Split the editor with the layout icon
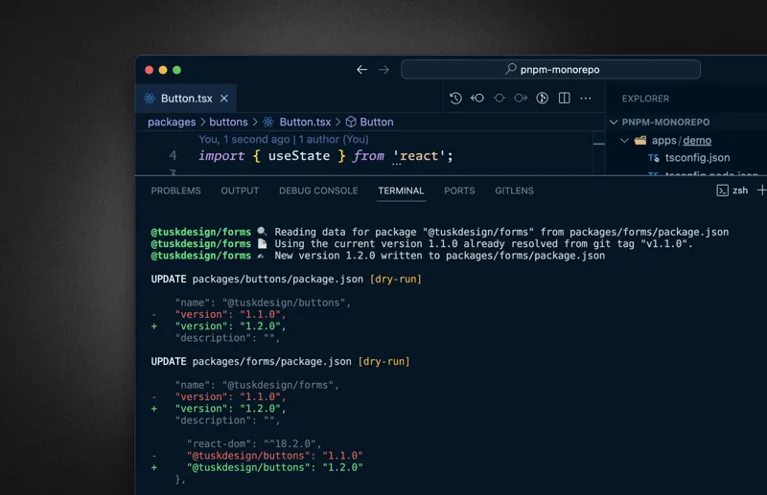The image size is (767, 495). coord(564,98)
